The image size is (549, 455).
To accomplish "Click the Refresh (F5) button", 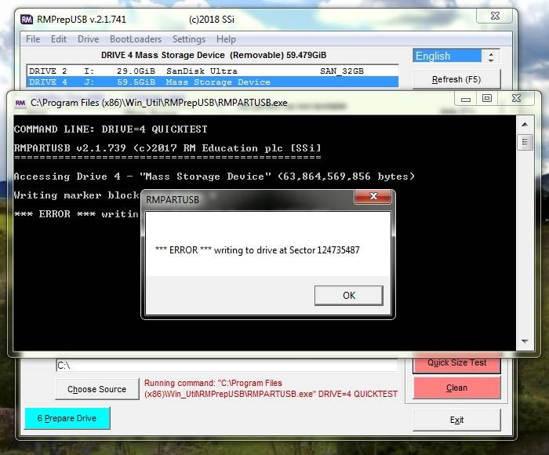I will coord(456,79).
